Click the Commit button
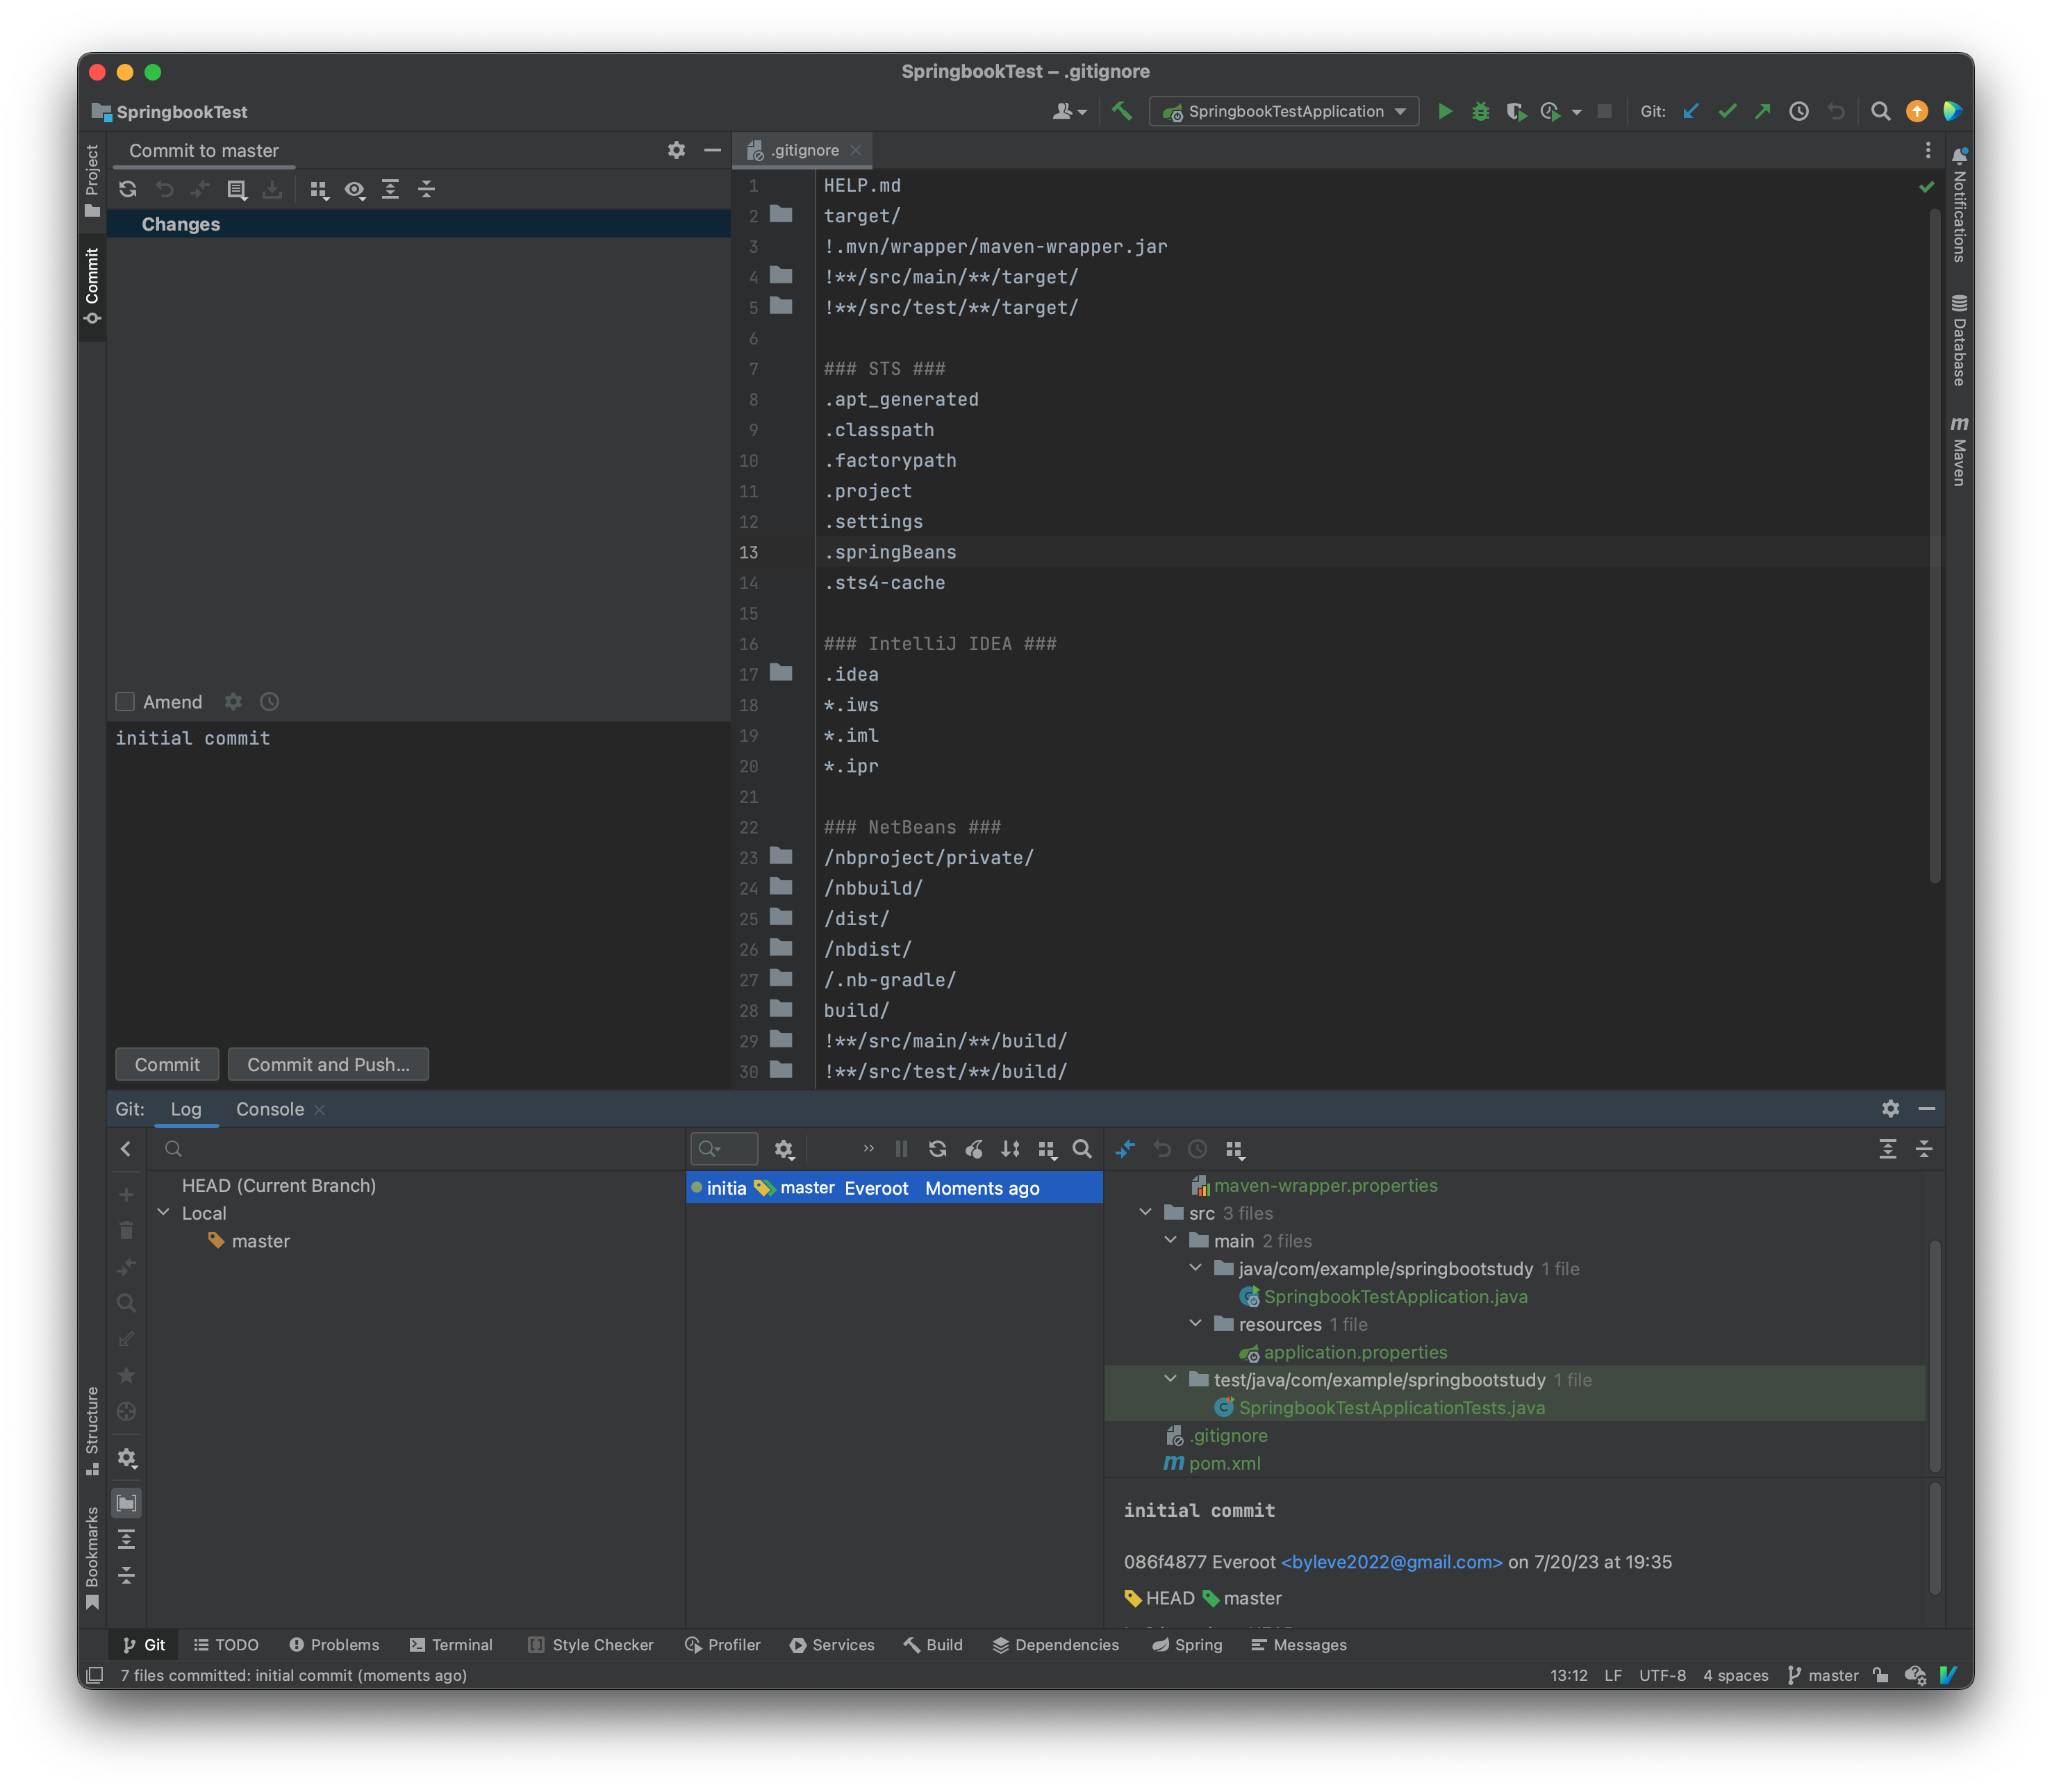Screen dimensions: 2052x1792 [x=167, y=1065]
